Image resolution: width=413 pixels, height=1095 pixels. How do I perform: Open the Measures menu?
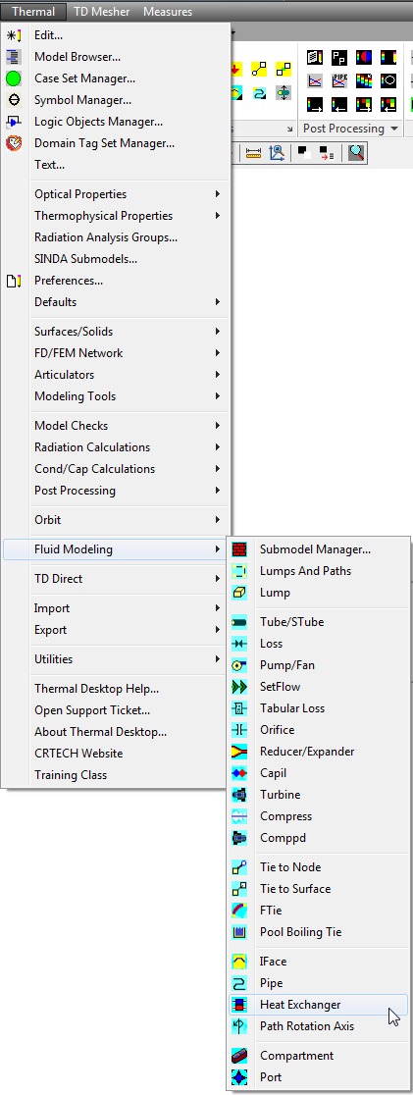tap(168, 11)
